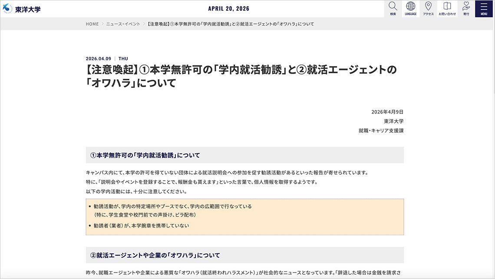Open the お問い合わせ contact icon
This screenshot has width=495, height=279.
point(447,8)
